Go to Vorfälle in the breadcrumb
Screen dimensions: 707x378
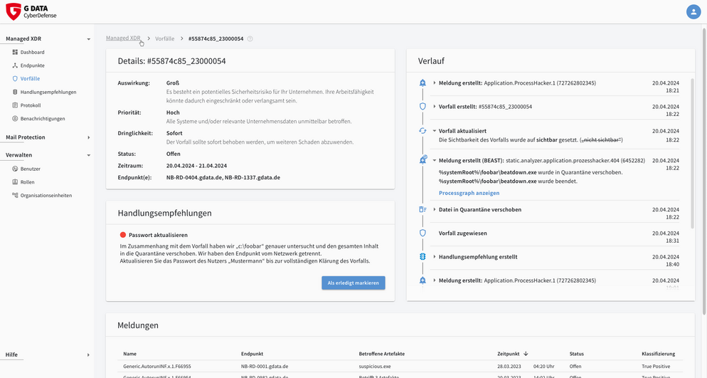(164, 38)
